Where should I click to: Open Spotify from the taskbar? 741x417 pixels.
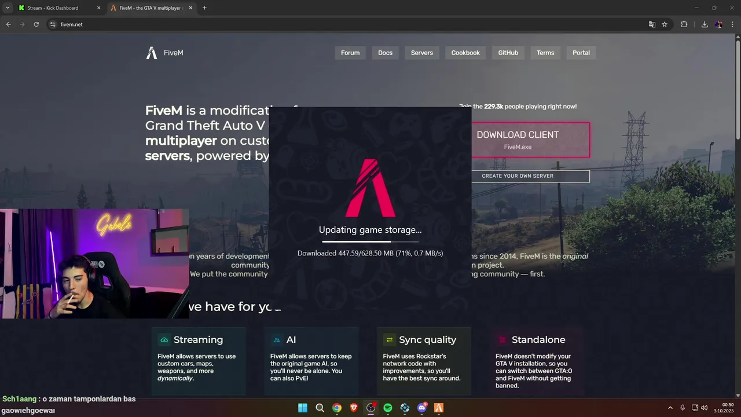coord(388,408)
